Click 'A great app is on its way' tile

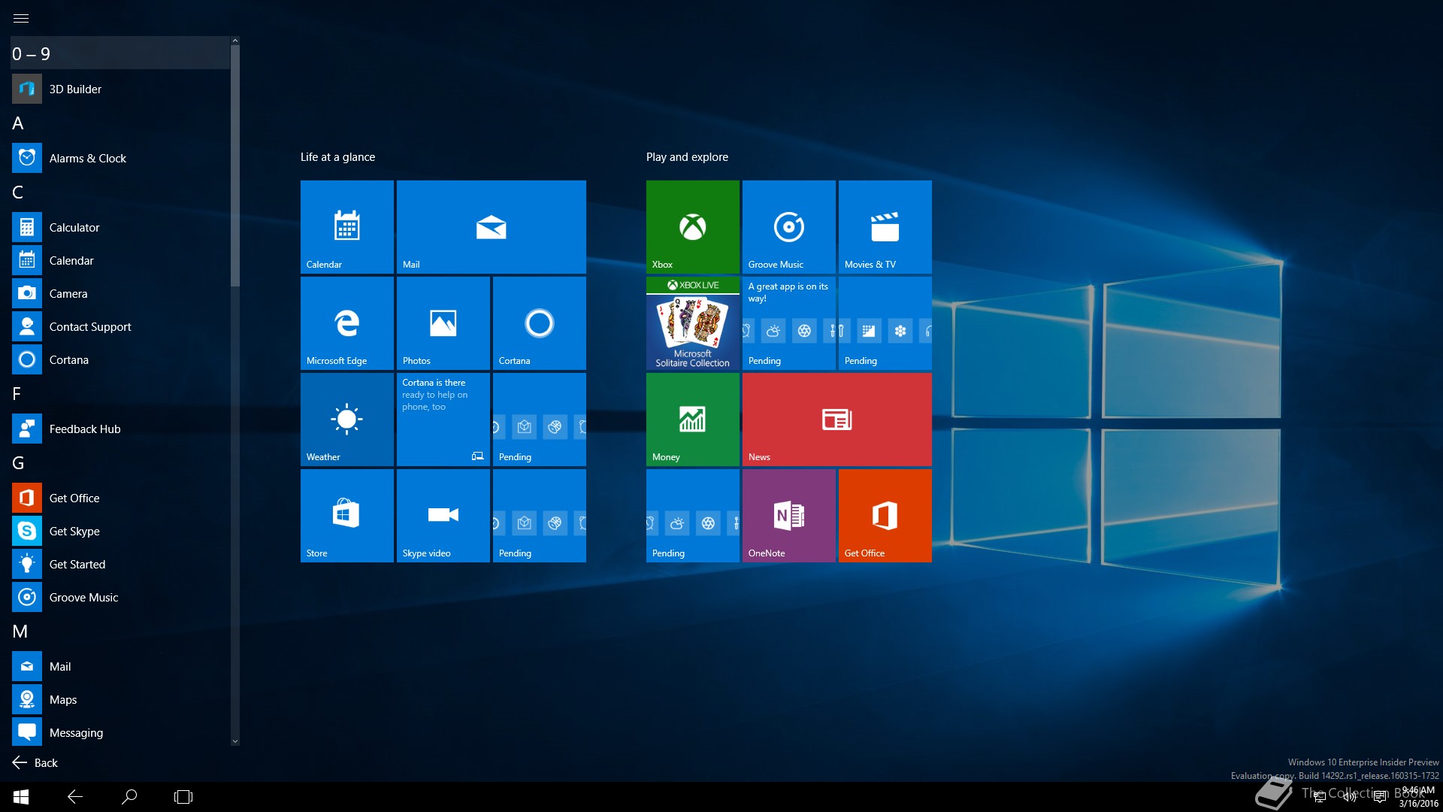click(789, 323)
